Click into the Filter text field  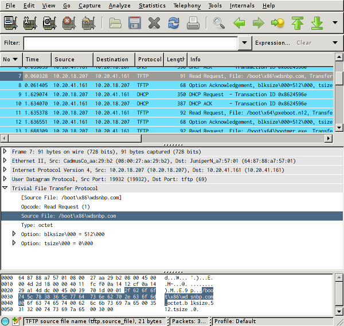pyautogui.click(x=131, y=43)
